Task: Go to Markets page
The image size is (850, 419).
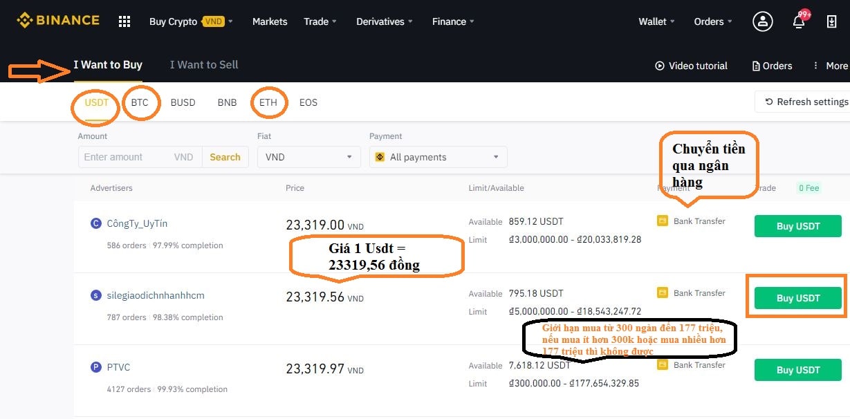Action: [270, 21]
